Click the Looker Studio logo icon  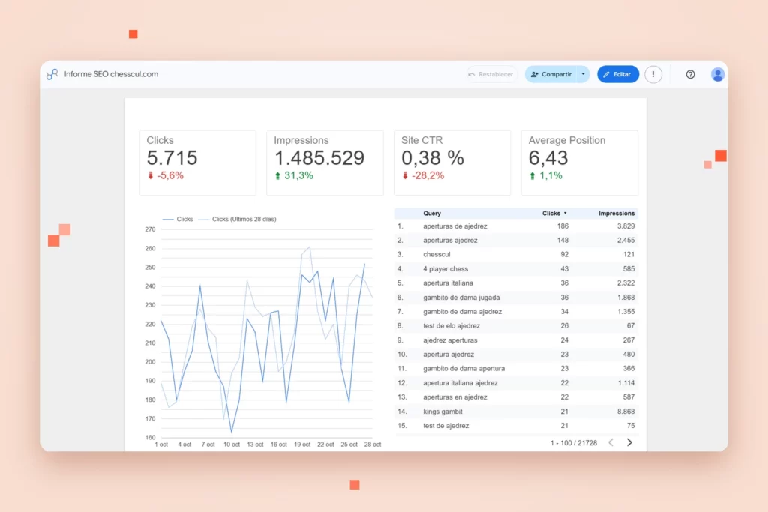pos(52,74)
